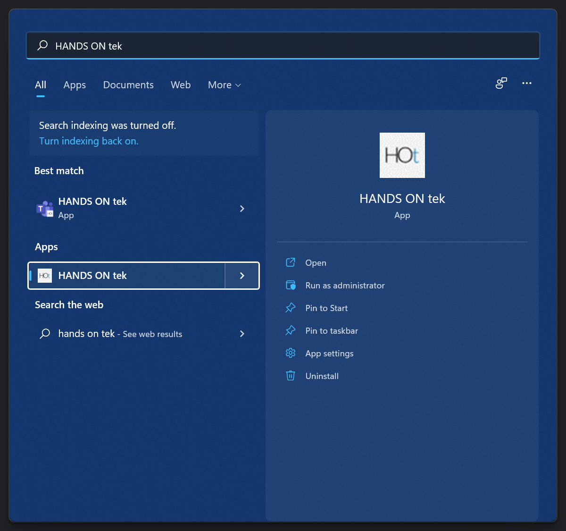Viewport: 566px width, 531px height.
Task: Open App settings
Action: coord(329,354)
